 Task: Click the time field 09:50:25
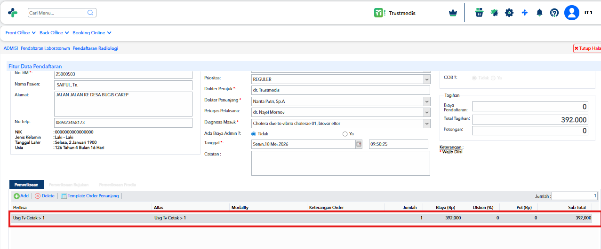[399, 144]
